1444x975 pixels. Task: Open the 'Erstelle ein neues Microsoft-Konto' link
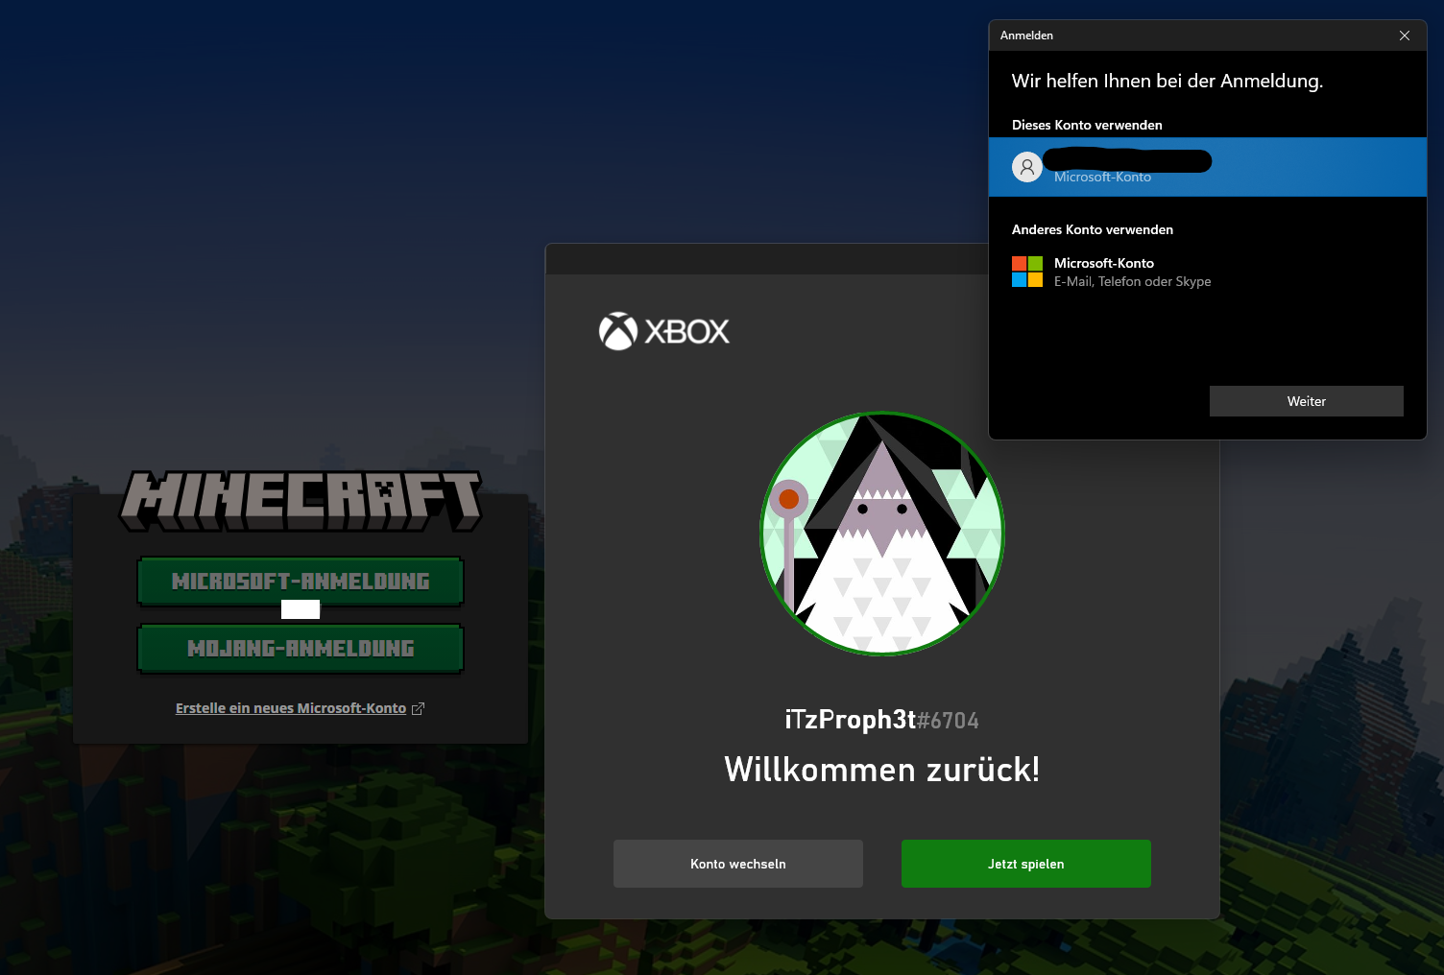(x=291, y=708)
